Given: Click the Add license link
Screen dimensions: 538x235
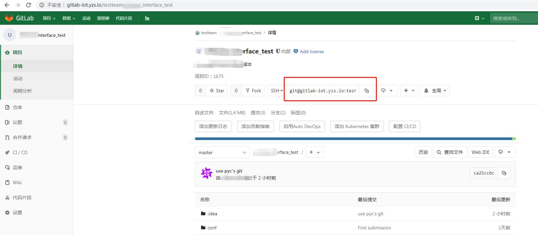Looking at the screenshot, I should point(312,51).
